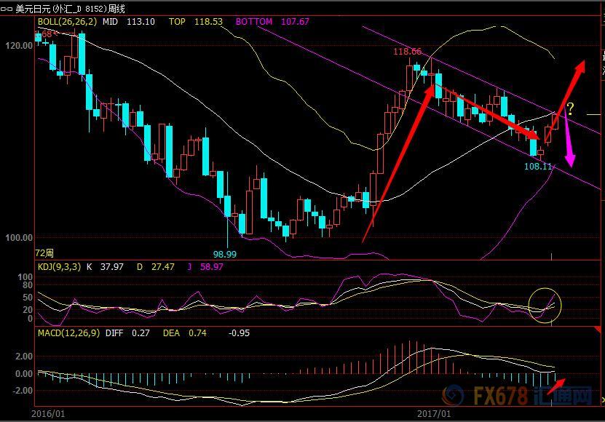
Task: Click the 72周 period label
Action: [x=44, y=253]
